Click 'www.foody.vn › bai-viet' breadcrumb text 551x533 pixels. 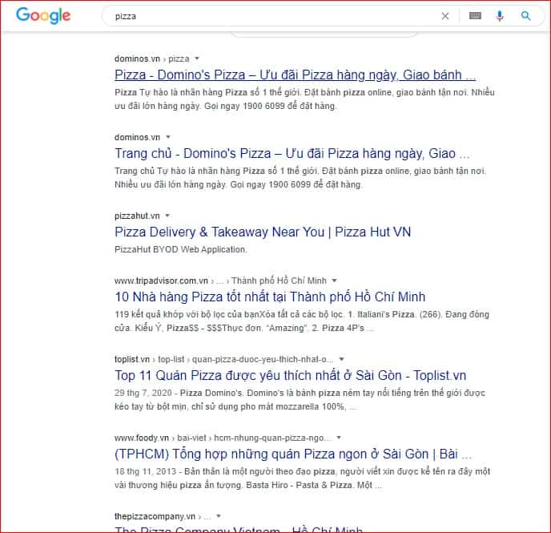[x=160, y=438]
